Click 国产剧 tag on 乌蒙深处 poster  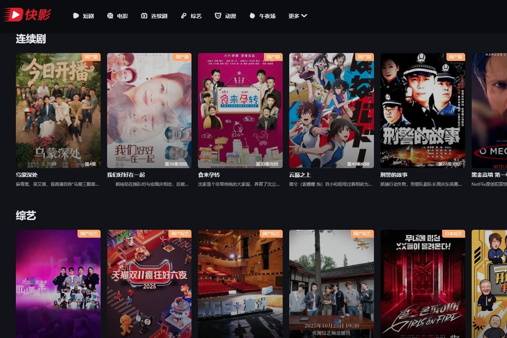click(x=91, y=57)
